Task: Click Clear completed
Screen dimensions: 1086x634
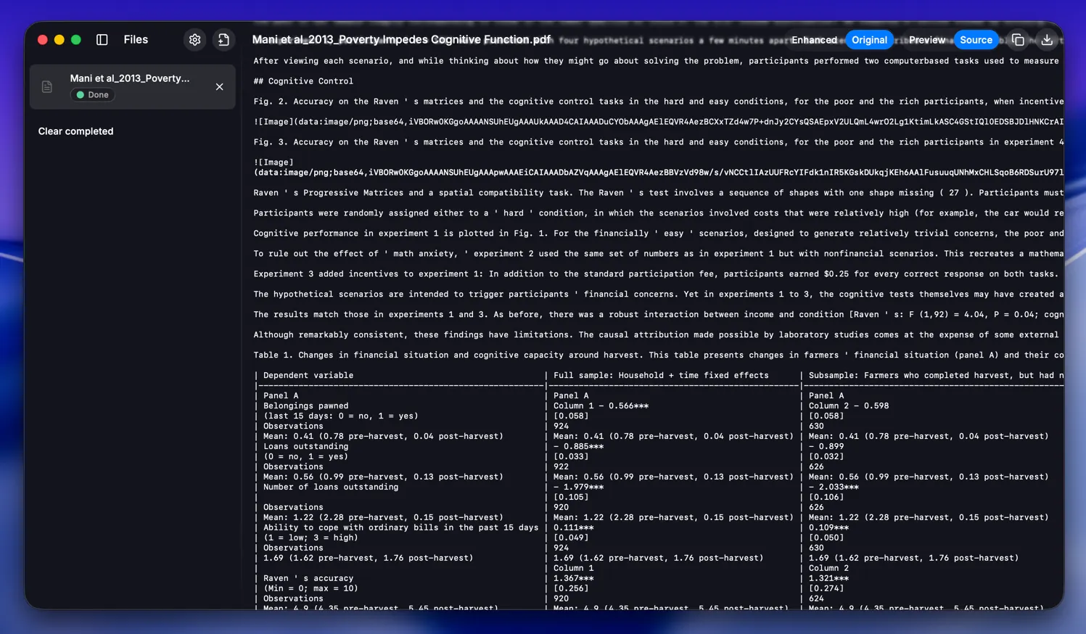Action: point(76,131)
